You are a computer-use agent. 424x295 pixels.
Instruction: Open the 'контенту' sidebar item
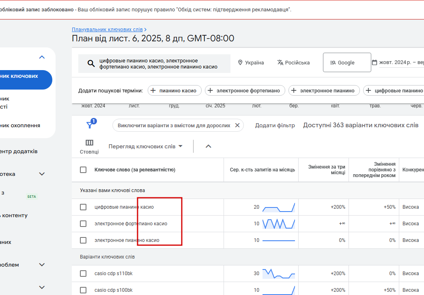coord(14,216)
